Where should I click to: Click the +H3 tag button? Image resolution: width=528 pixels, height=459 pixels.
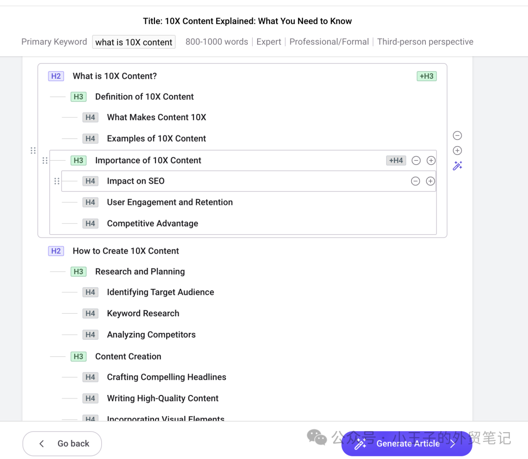click(x=426, y=76)
